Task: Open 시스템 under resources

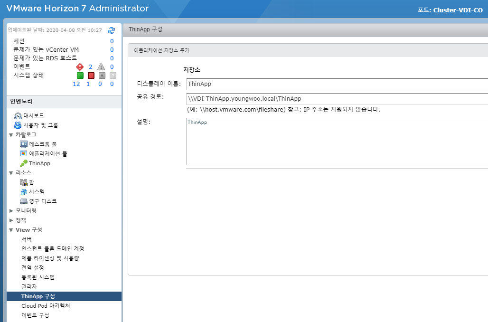Action: click(37, 191)
